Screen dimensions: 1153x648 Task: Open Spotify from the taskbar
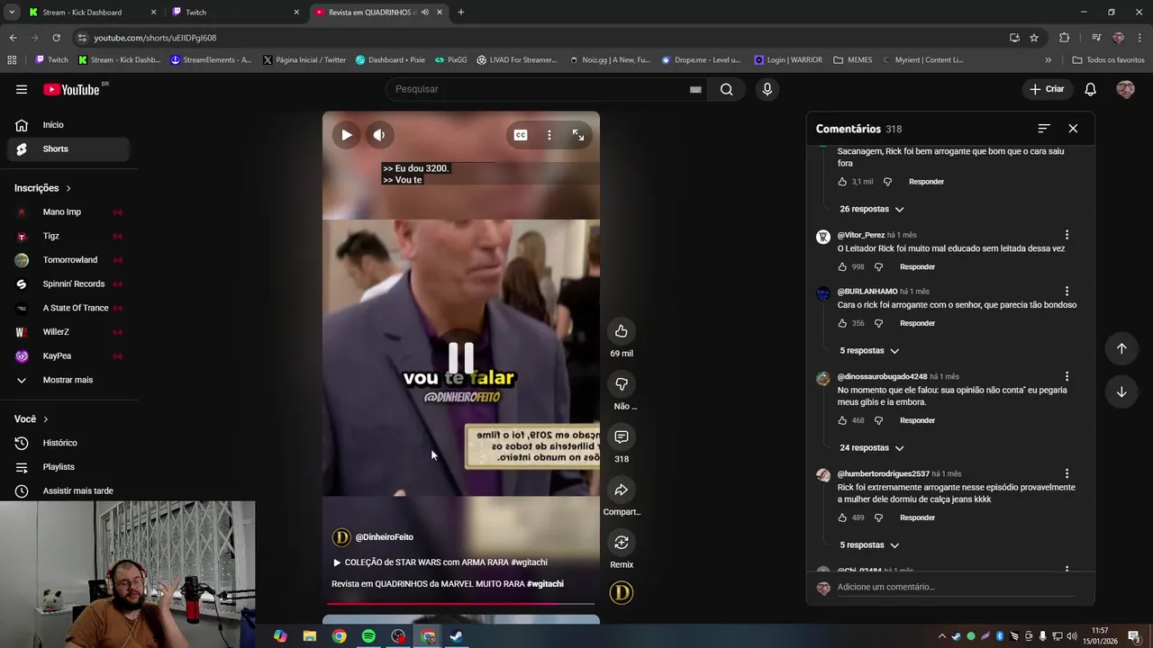368,636
